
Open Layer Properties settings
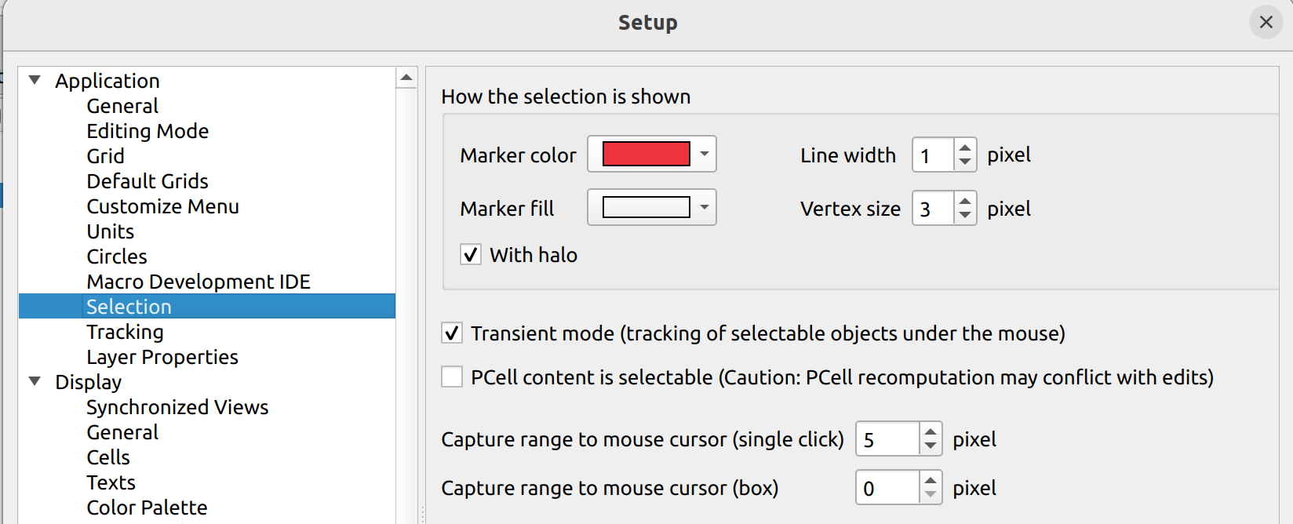point(162,357)
